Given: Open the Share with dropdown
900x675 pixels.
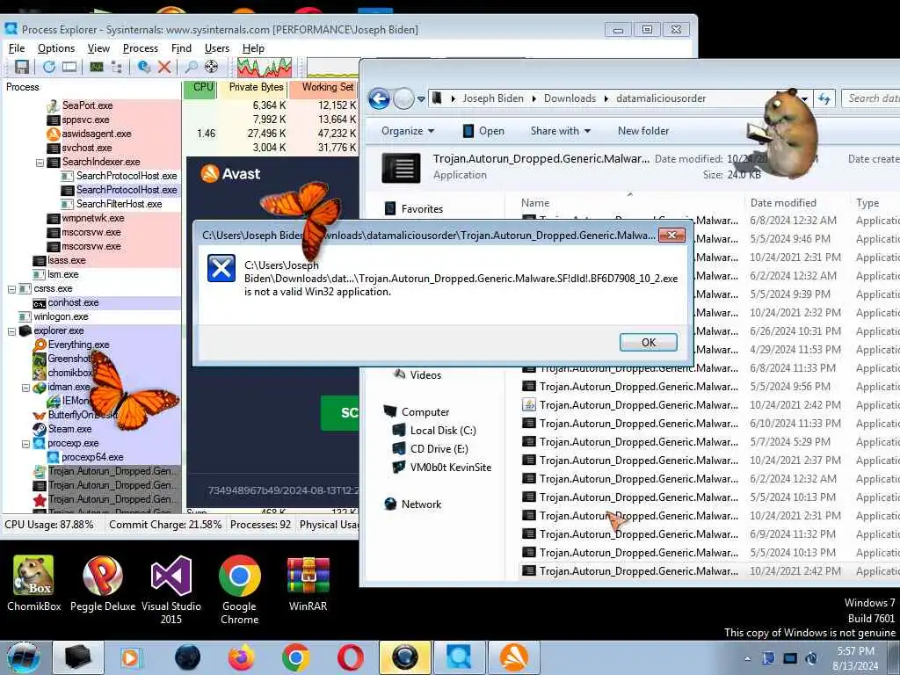Looking at the screenshot, I should (x=560, y=131).
